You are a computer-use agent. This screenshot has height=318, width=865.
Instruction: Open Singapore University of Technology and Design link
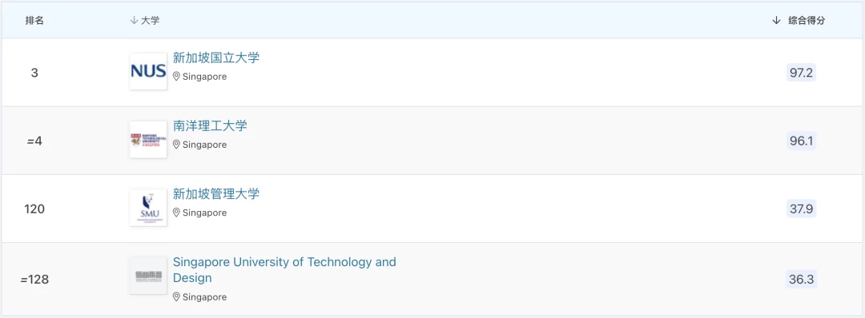pos(284,269)
